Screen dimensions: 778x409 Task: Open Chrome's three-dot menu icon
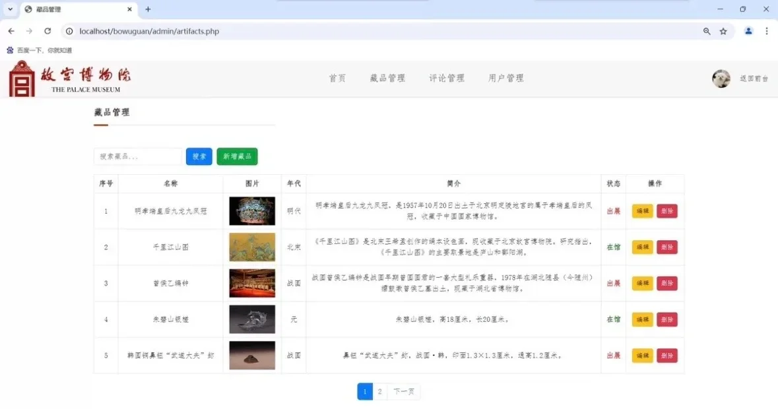[x=766, y=31]
